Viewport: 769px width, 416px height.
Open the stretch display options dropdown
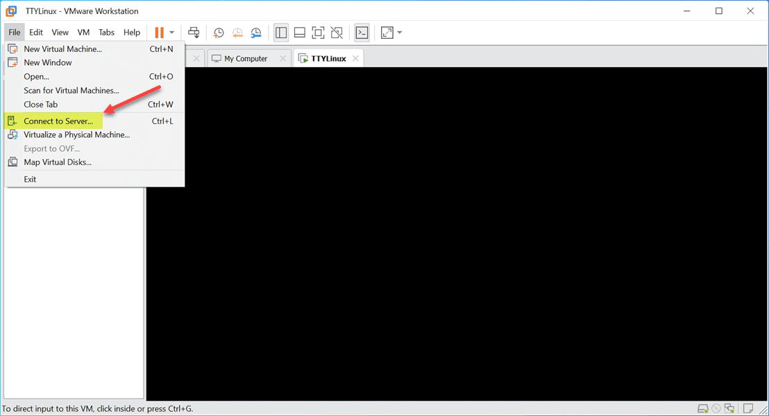point(400,33)
